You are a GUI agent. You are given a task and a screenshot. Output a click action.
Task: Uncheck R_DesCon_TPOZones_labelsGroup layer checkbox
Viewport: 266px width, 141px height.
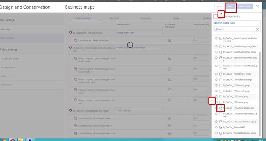pos(221,108)
